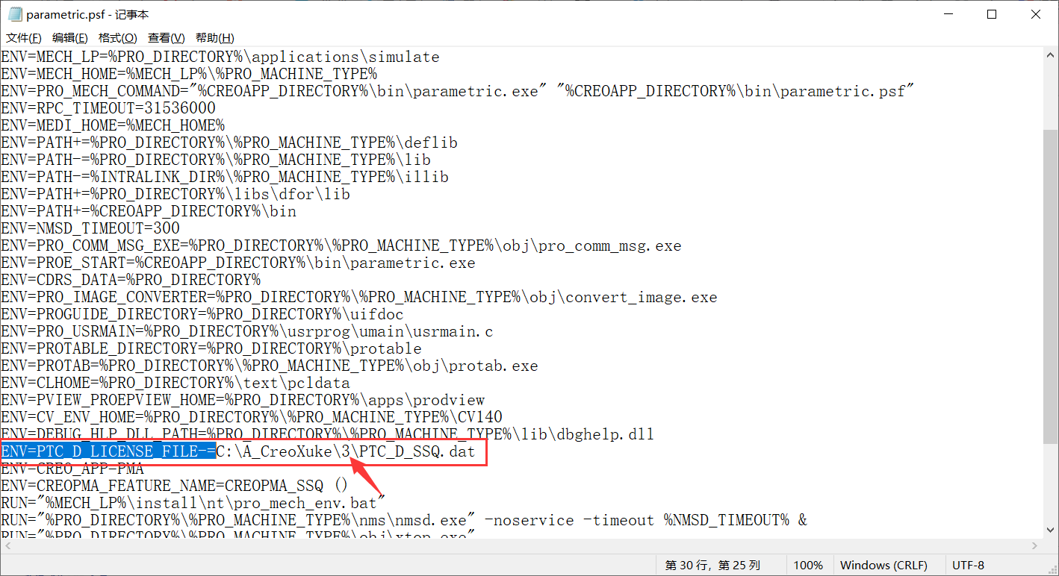The height and width of the screenshot is (576, 1059).
Task: Click the status bar position 第 30 行, 第 25 列
Action: tap(712, 565)
